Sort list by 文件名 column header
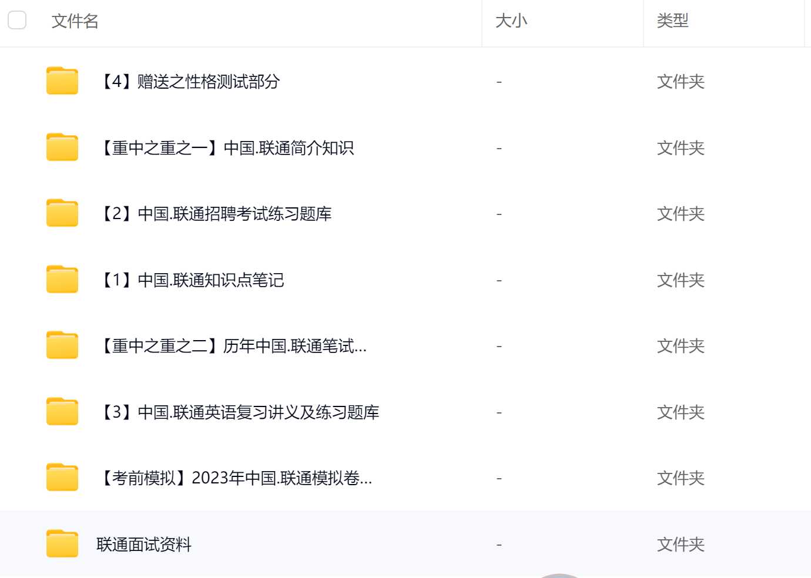 75,21
